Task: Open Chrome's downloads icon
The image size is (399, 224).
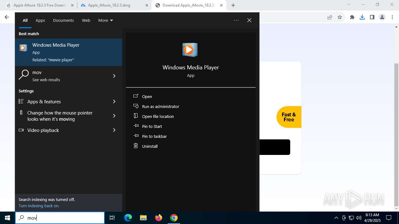Action: [362, 17]
